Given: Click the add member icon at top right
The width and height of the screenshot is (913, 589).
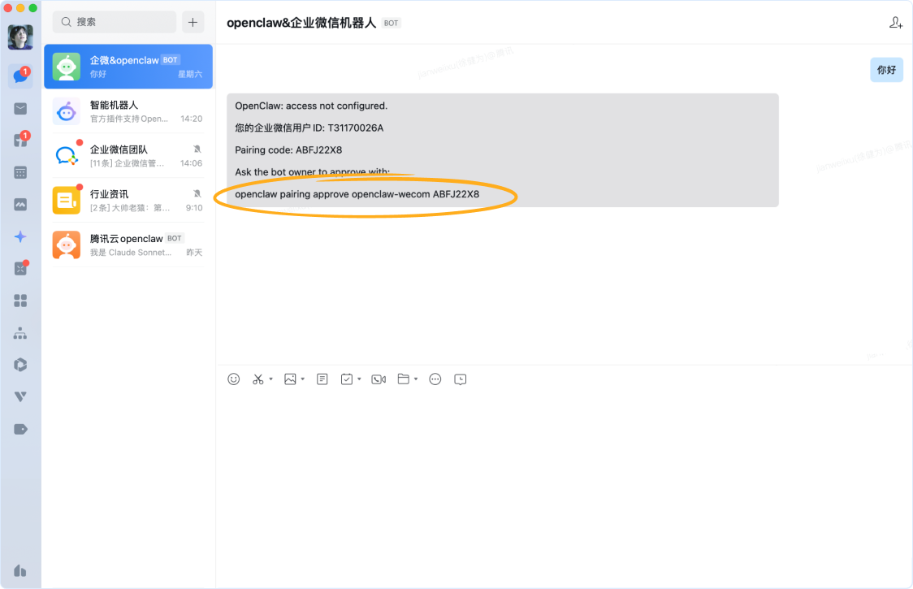Looking at the screenshot, I should tap(896, 23).
